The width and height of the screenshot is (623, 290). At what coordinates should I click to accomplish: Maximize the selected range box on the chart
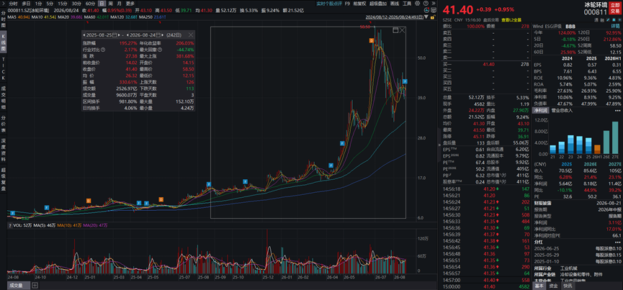pos(395,30)
